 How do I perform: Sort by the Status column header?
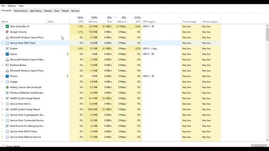58,20
